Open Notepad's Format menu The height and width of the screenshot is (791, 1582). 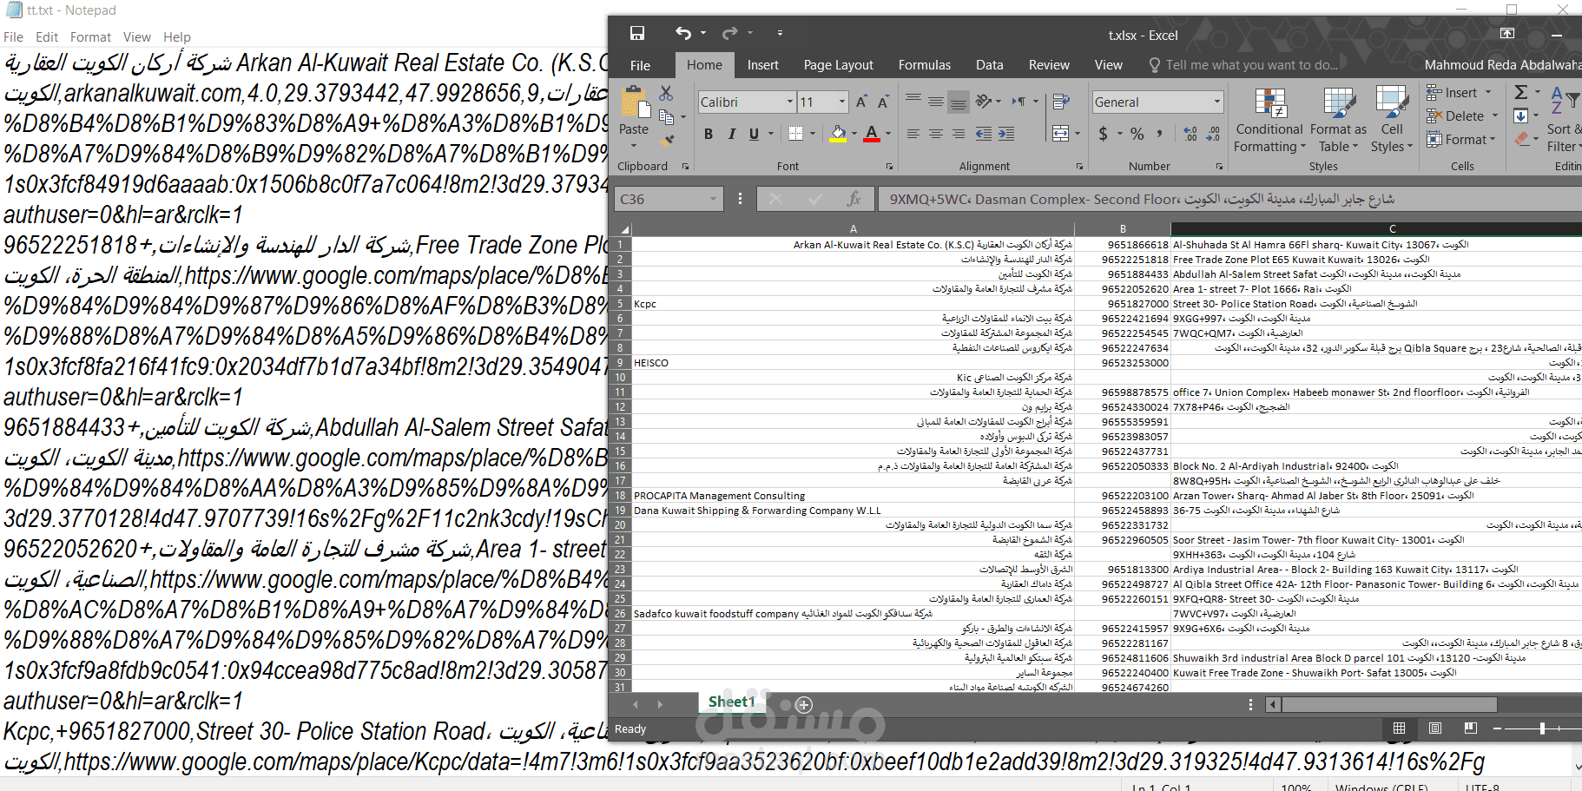point(90,37)
